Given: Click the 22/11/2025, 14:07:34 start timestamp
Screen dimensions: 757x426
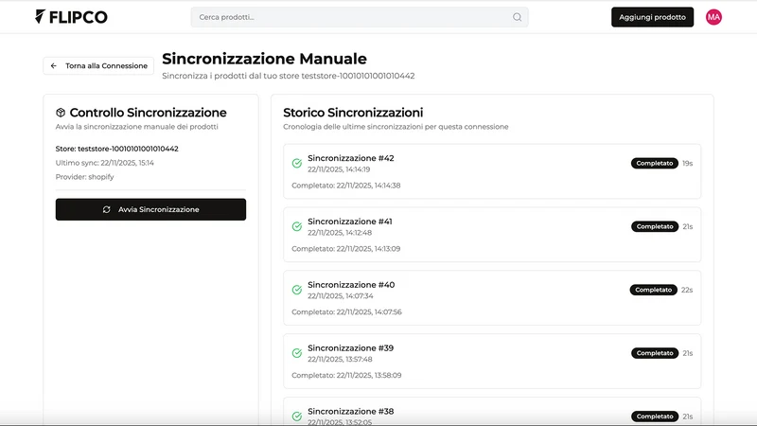Looking at the screenshot, I should coord(341,296).
